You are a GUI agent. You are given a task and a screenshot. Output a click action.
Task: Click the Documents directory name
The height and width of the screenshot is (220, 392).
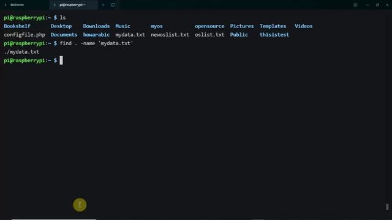[64, 35]
